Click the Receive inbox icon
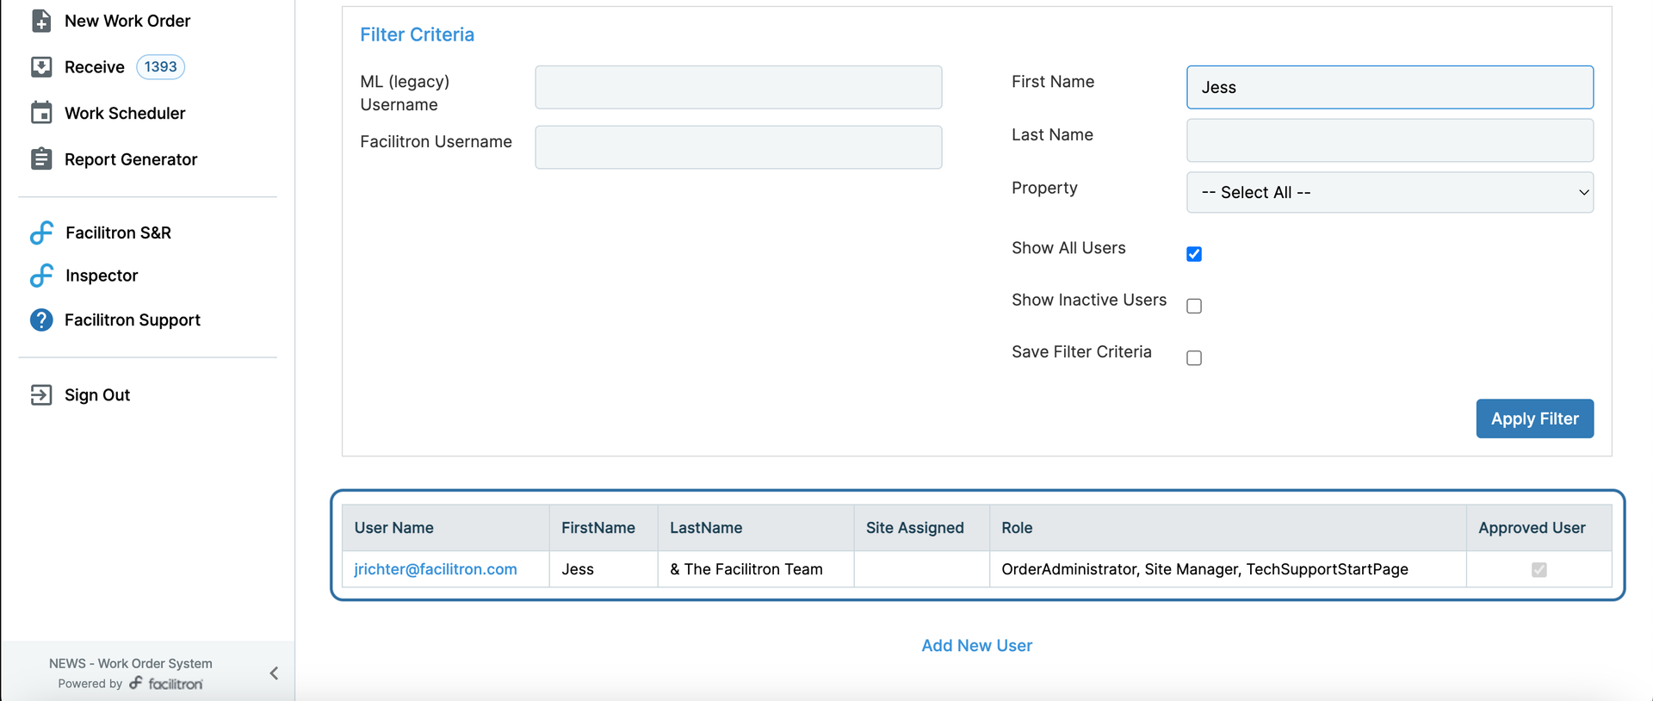1653x701 pixels. coord(41,67)
